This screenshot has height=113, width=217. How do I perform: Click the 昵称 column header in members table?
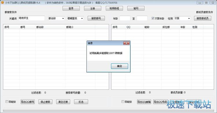(152, 27)
